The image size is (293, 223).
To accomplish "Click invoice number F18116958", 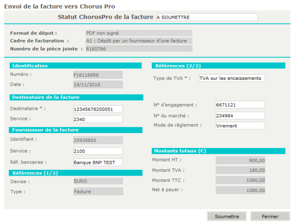I will (98, 75).
